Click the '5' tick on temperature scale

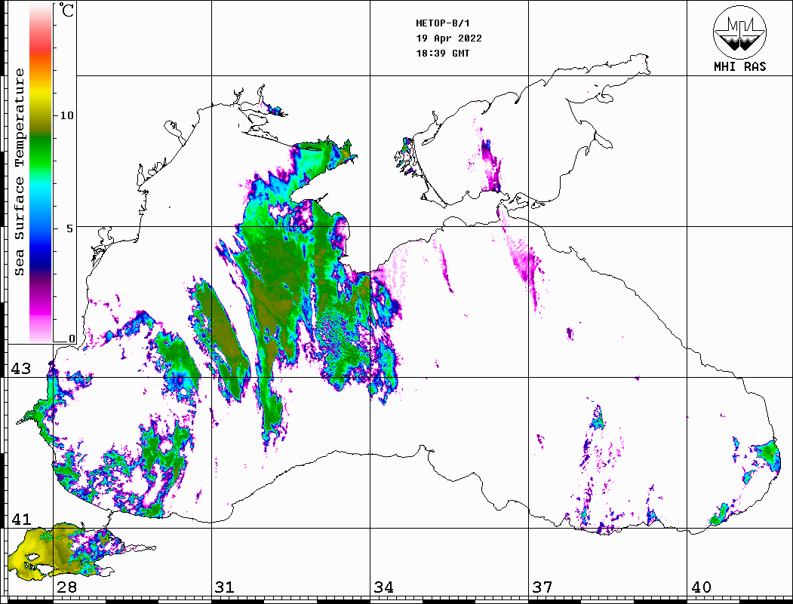pos(72,228)
